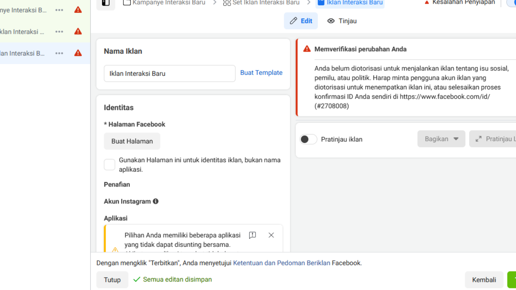The height and width of the screenshot is (290, 516).
Task: Click the eye icon in the Tinjau tab
Action: tap(331, 21)
